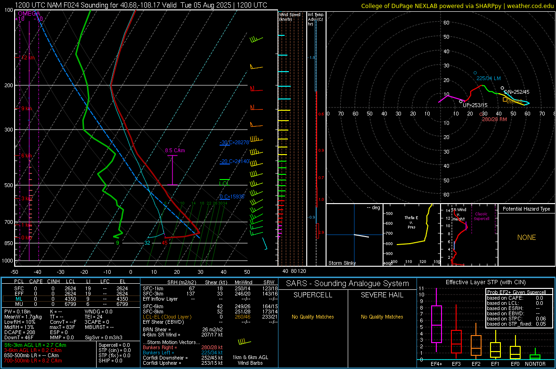556x369 pixels.
Task: Click the Bunkers Right = 280/28 kt line
Action: point(182,347)
